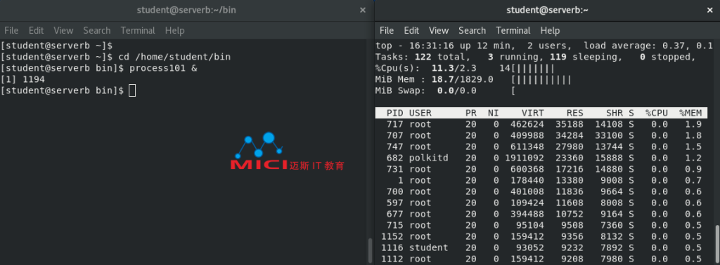
Task: Open Help menu in left terminal
Action: (174, 31)
